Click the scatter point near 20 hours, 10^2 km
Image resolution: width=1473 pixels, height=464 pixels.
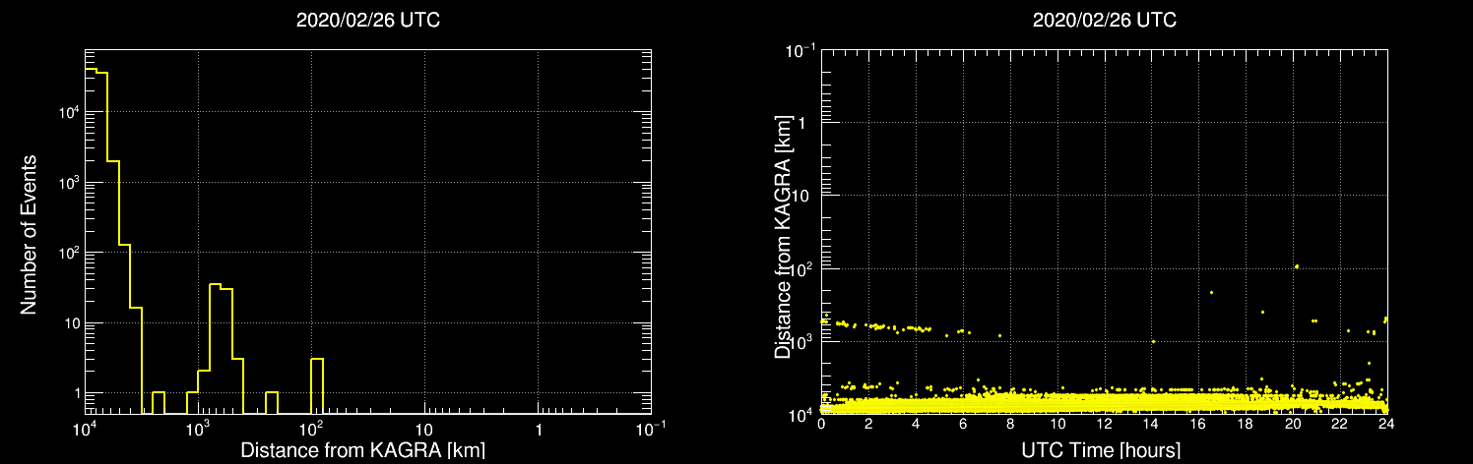pyautogui.click(x=1297, y=266)
